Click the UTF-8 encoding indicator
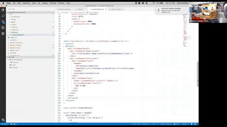Image resolution: width=227 pixels, height=127 pixels. tap(153, 124)
